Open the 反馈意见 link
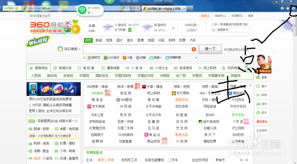Screen dimensions: 297x164 (x=237, y=16)
